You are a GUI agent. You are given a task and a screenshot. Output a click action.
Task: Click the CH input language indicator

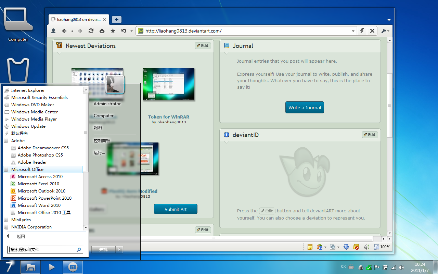click(344, 267)
